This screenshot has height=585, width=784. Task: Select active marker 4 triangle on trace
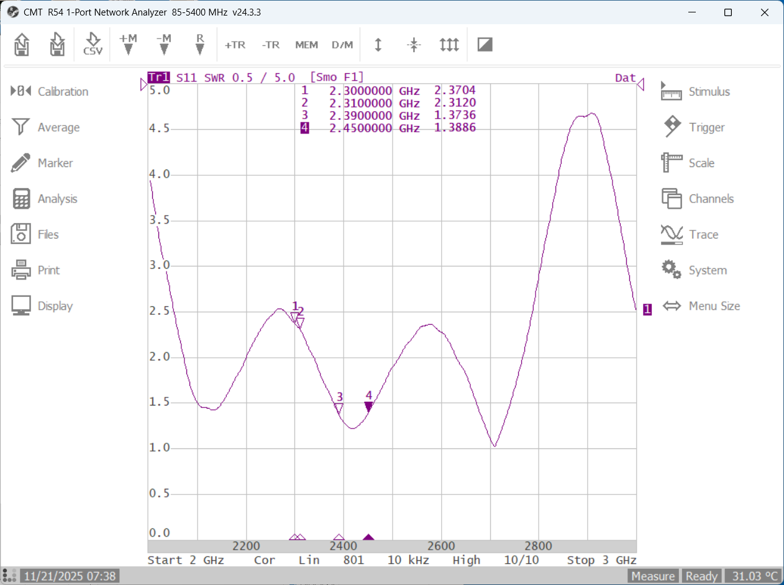pyautogui.click(x=368, y=407)
